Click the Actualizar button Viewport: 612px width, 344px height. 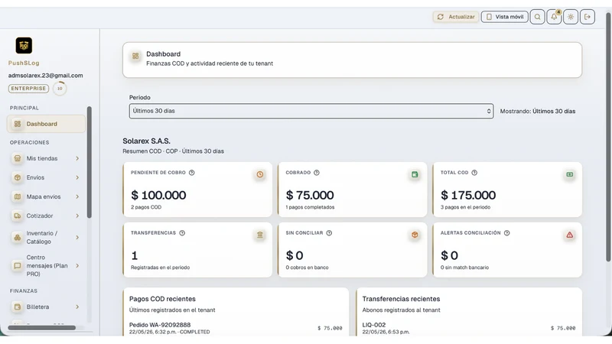[x=456, y=17]
